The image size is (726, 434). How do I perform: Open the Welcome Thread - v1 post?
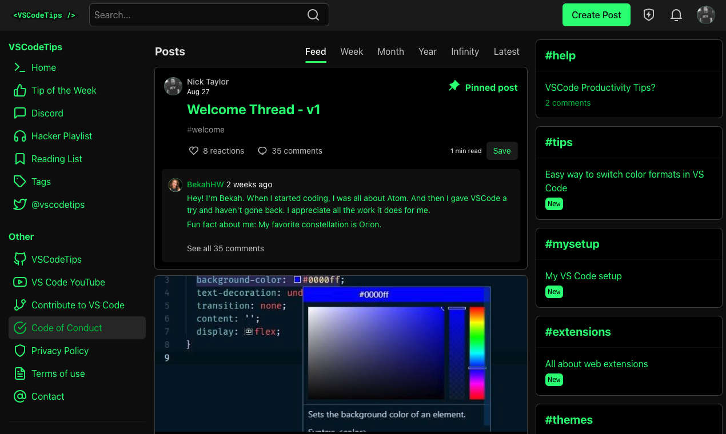pos(253,110)
